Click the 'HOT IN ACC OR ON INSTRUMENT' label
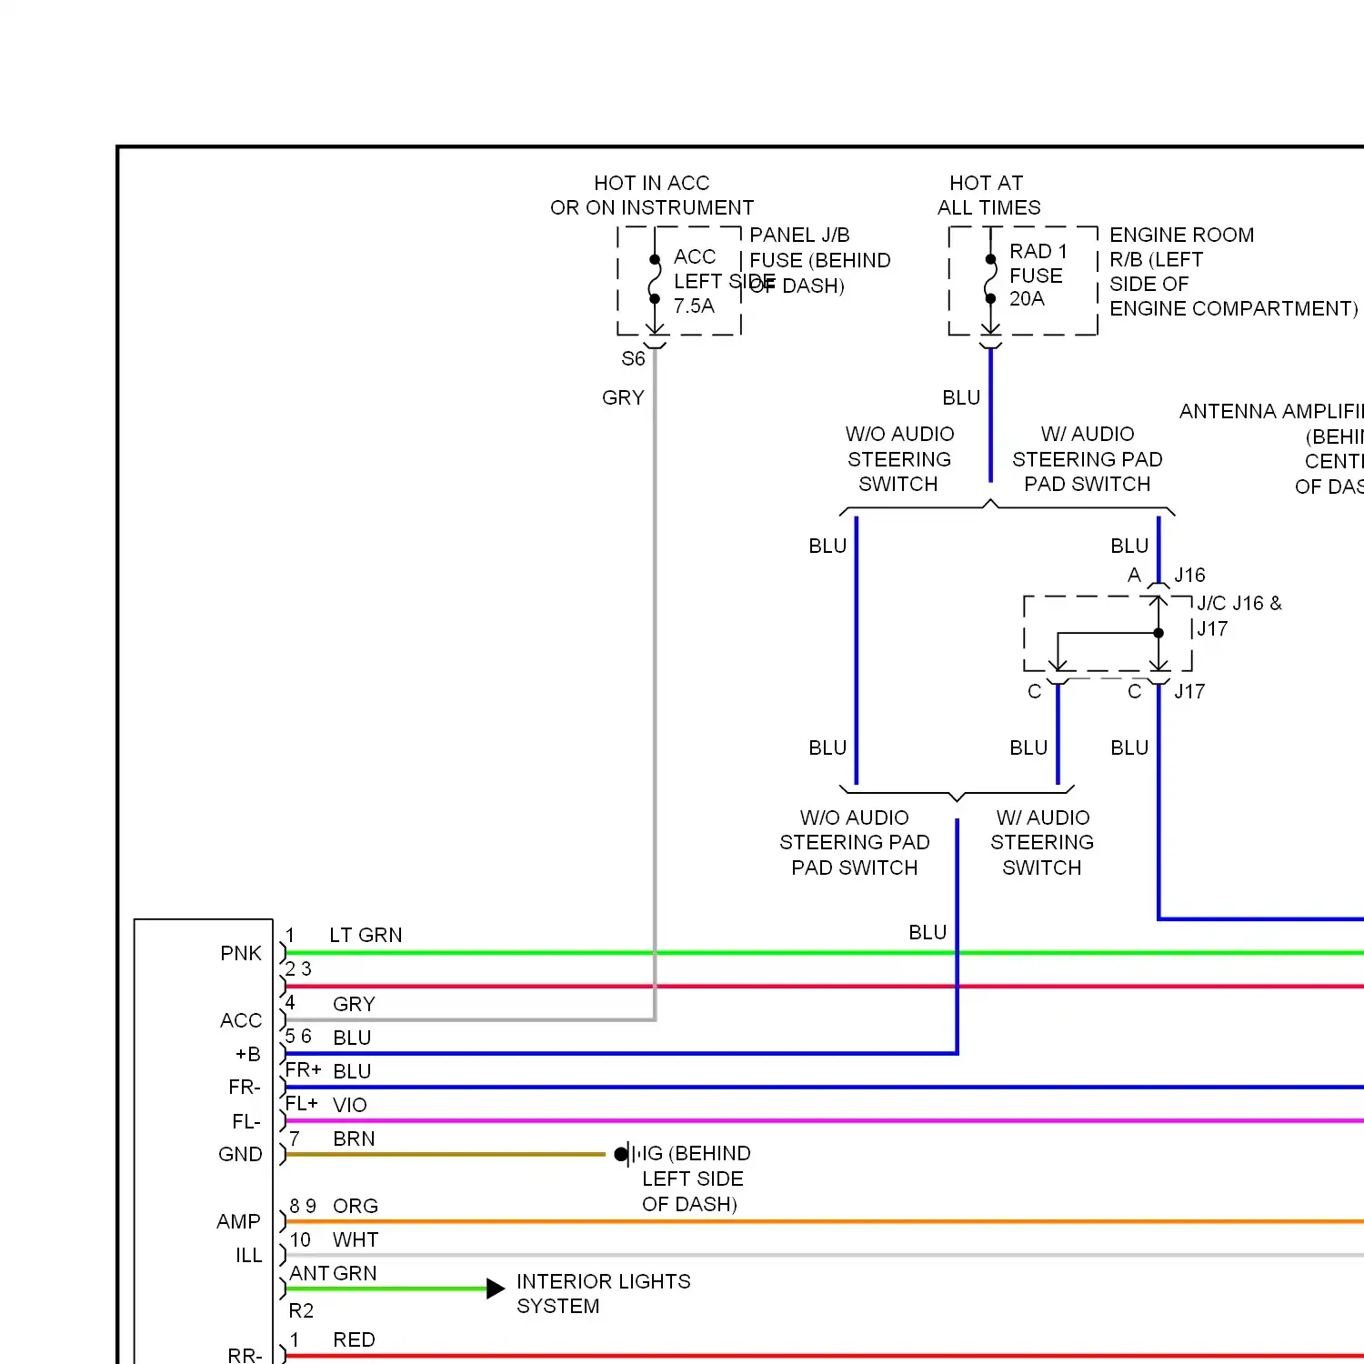This screenshot has height=1364, width=1364. [652, 196]
